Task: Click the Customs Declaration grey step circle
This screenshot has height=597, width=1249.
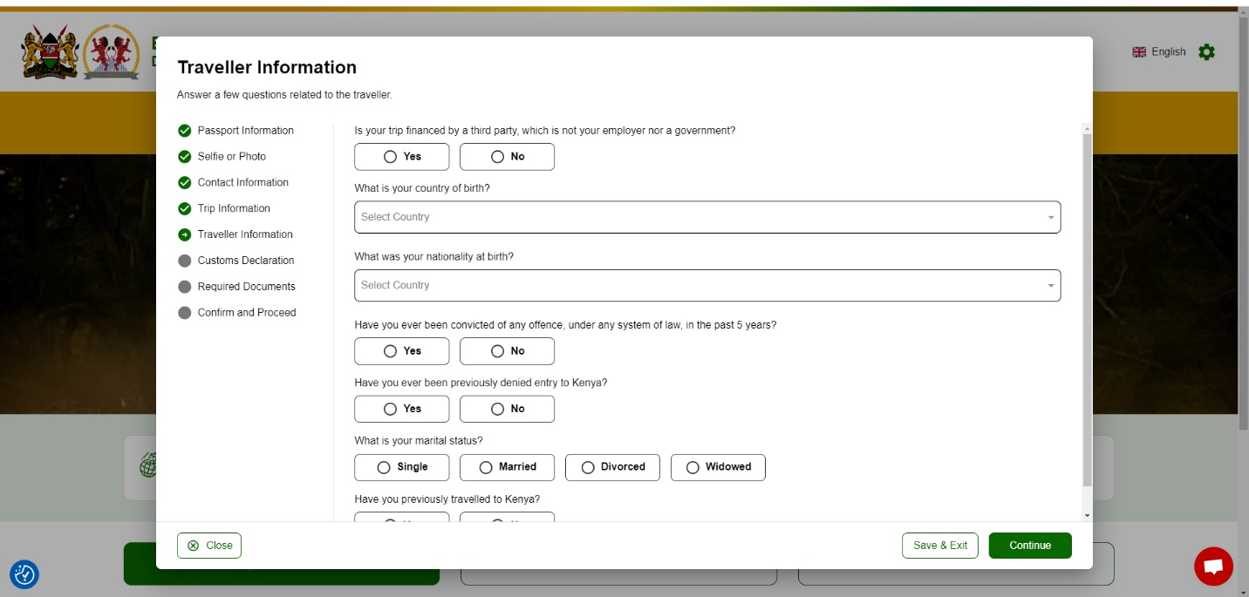Action: click(x=184, y=261)
